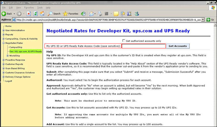Image resolution: width=217 pixels, height=127 pixels.
Task: Open the Help menu
Action: [x=48, y=8]
